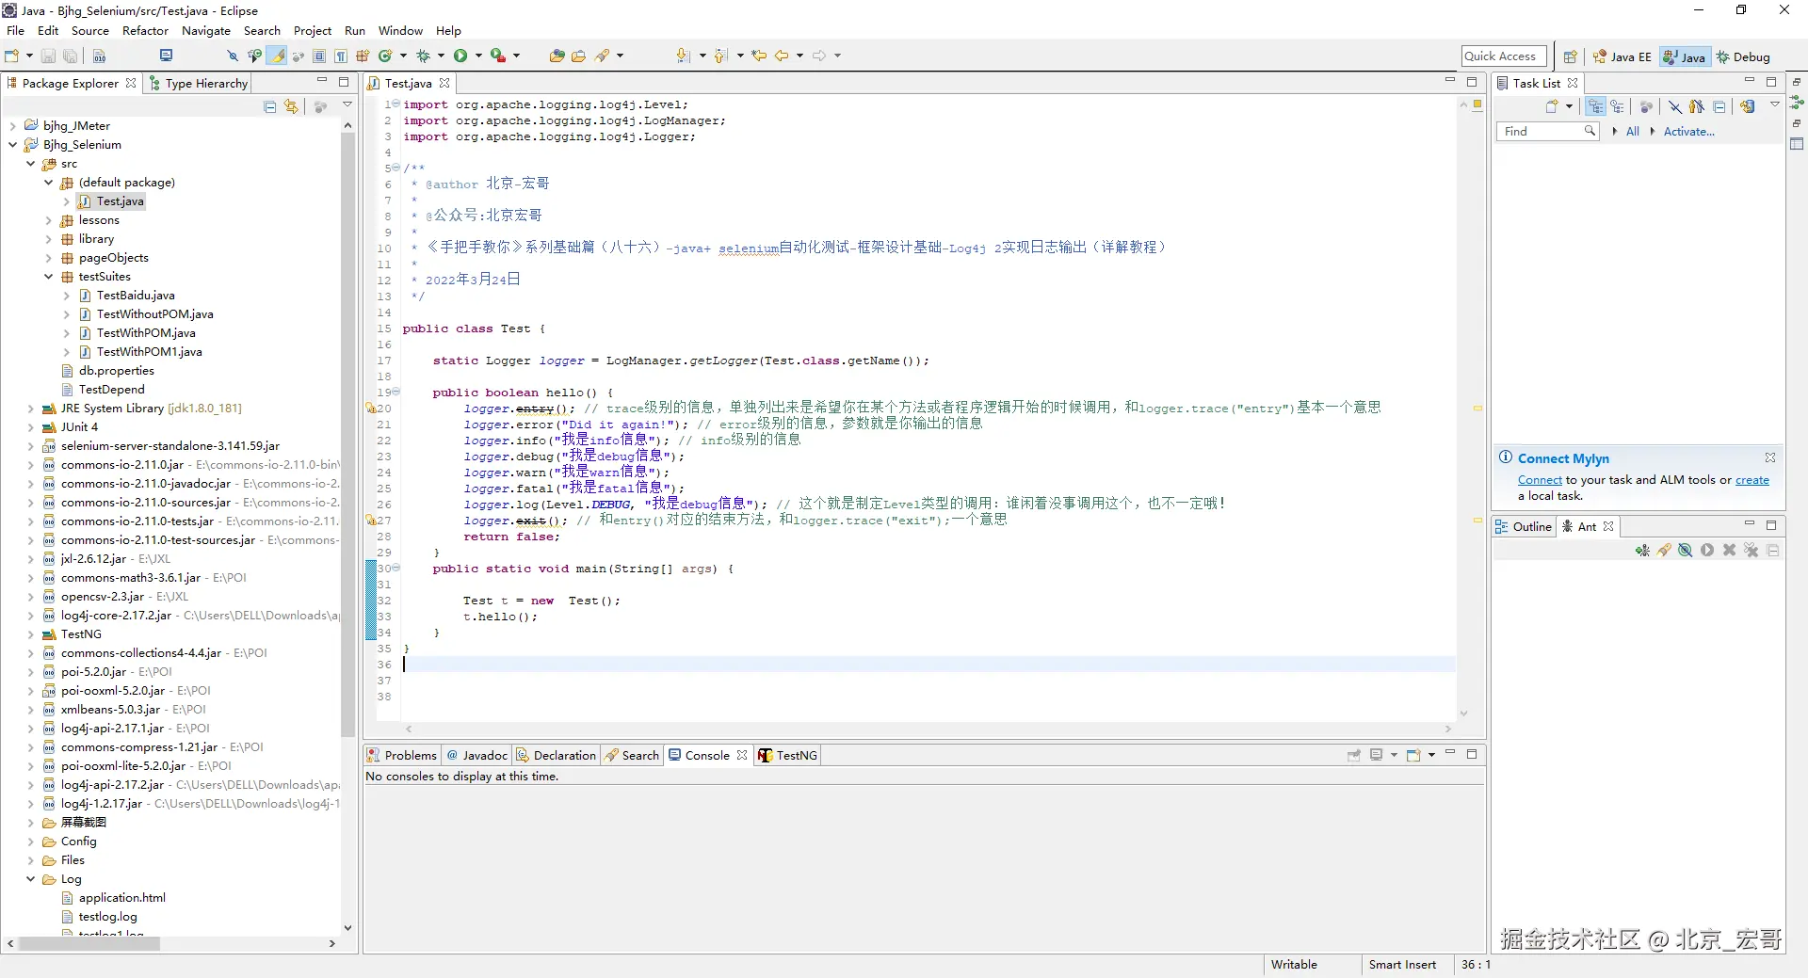Click the Next Annotation arrow icon

(684, 56)
